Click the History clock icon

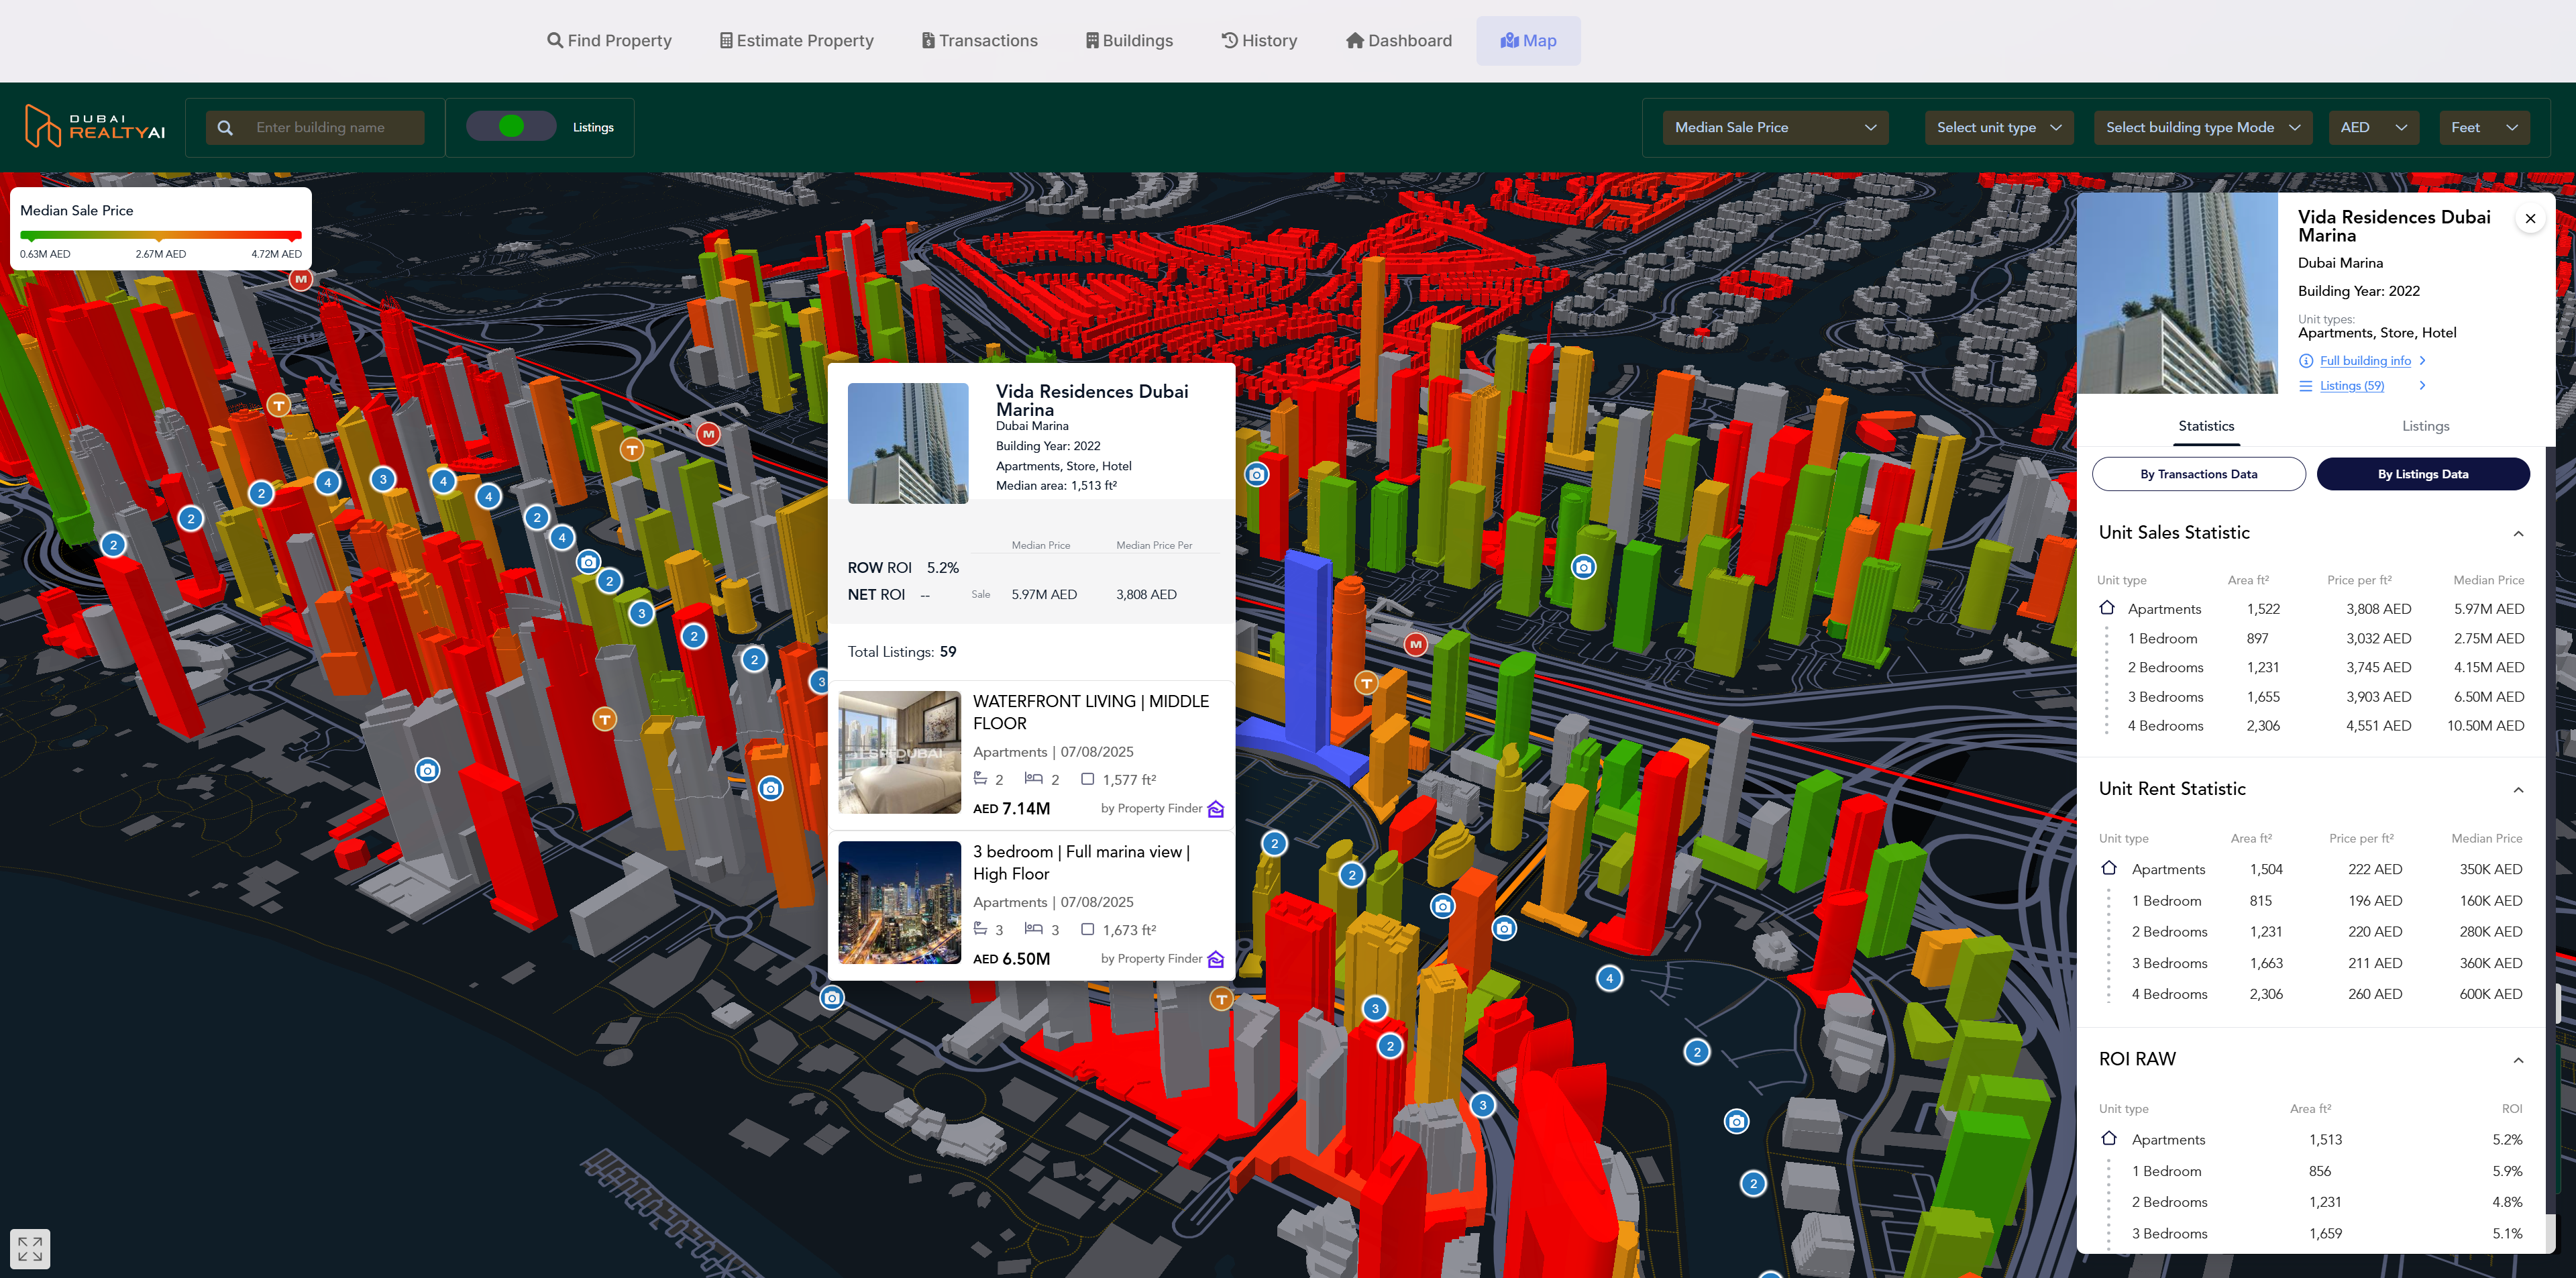point(1229,41)
